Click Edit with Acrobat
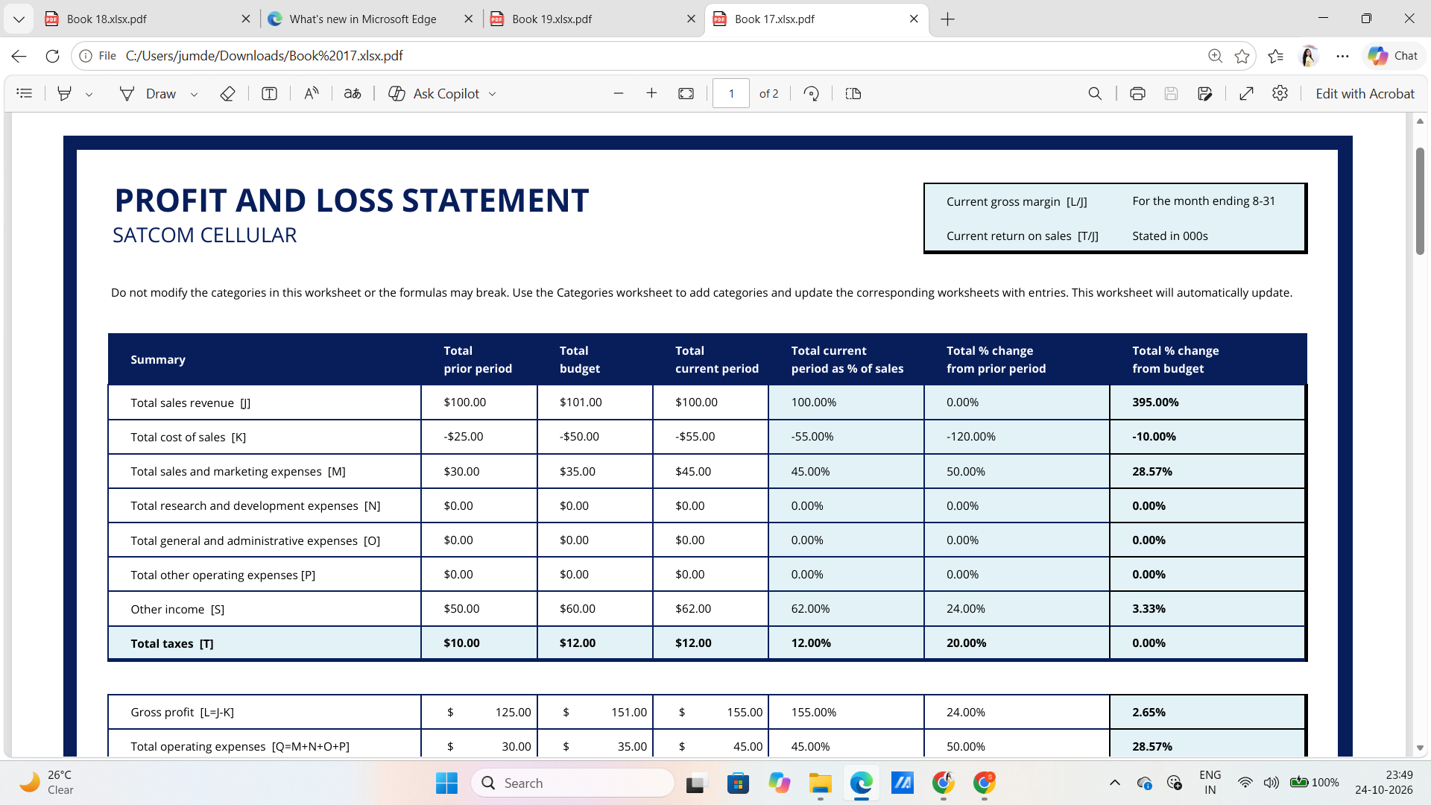1431x805 pixels. [1365, 93]
